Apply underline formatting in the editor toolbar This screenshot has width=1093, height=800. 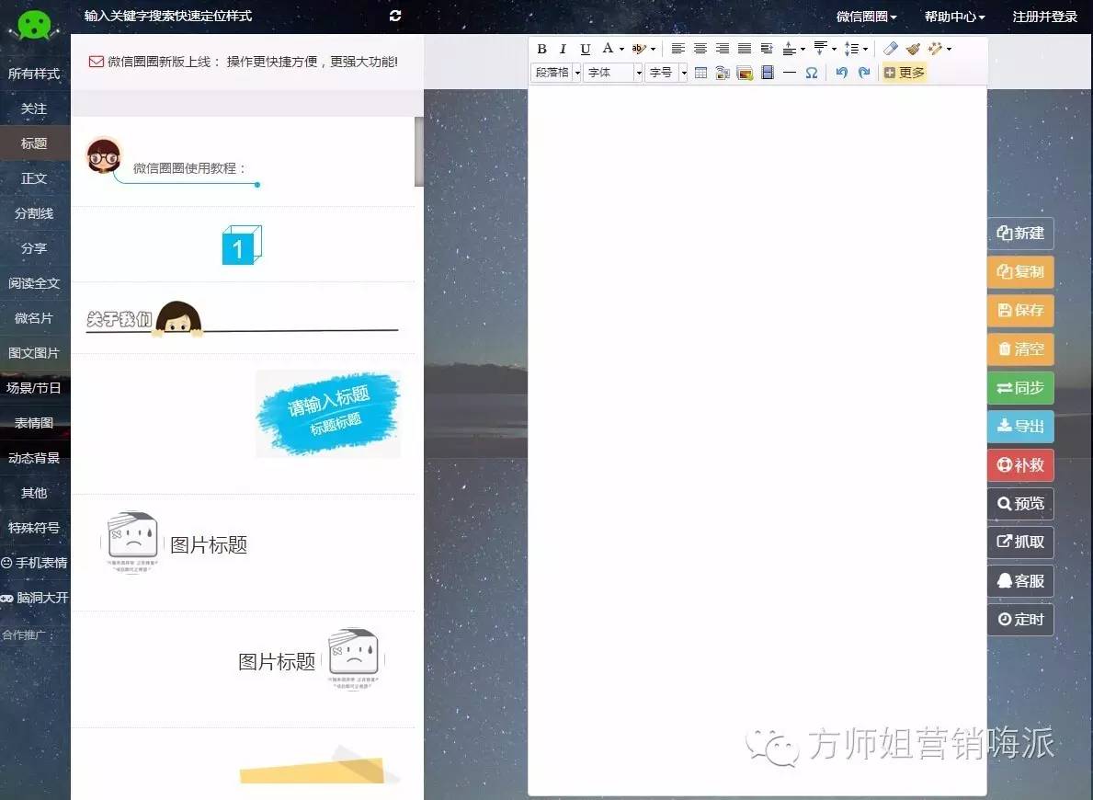click(x=585, y=49)
